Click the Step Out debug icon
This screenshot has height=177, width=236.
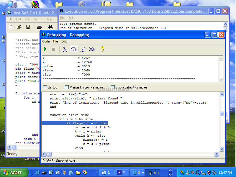[83, 49]
